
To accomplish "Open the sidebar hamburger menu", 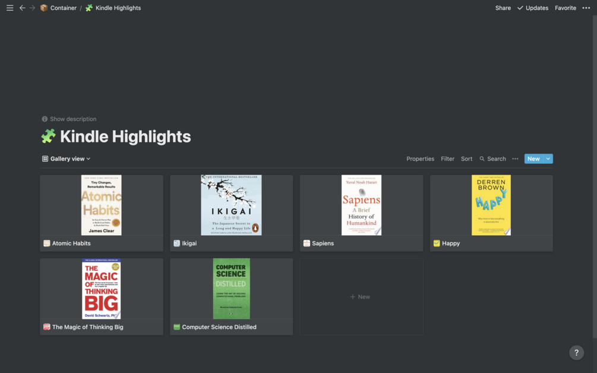I will point(10,8).
